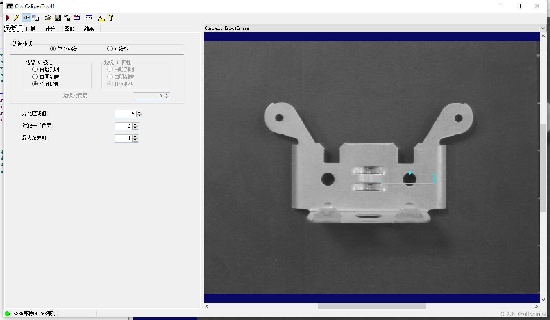
Task: Choose 由明到暗 for 边缘 0 极性
Action: click(x=46, y=77)
